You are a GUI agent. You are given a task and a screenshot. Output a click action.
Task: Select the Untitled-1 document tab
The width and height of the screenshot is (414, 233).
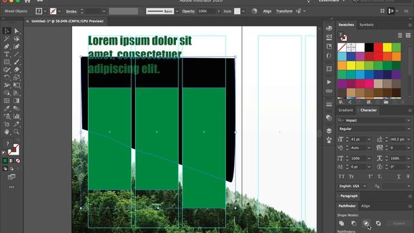pos(67,21)
